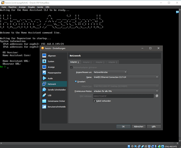181x148 pixels.
Task: Close the hassio Einstellungen dialog
Action: coord(158,48)
